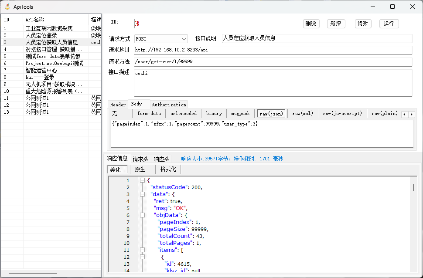
Task: Select the 测试form-data表单传参 row
Action: point(51,56)
